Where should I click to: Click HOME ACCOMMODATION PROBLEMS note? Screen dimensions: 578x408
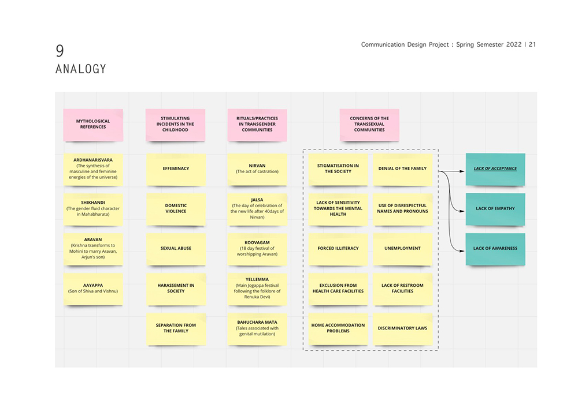pos(338,328)
